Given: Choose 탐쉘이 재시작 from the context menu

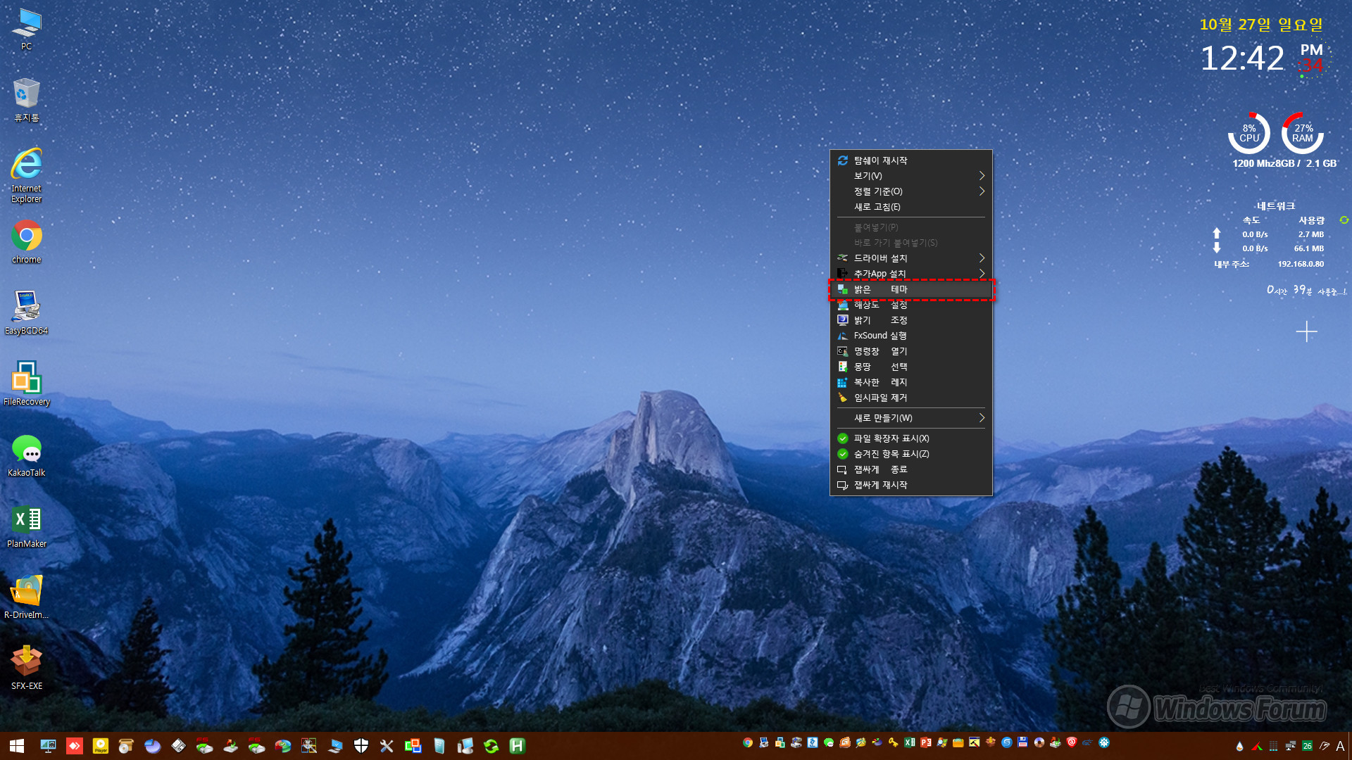Looking at the screenshot, I should pos(910,160).
